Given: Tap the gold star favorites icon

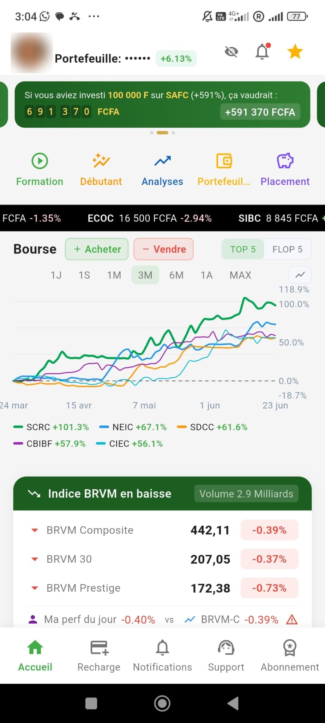Looking at the screenshot, I should pyautogui.click(x=295, y=52).
